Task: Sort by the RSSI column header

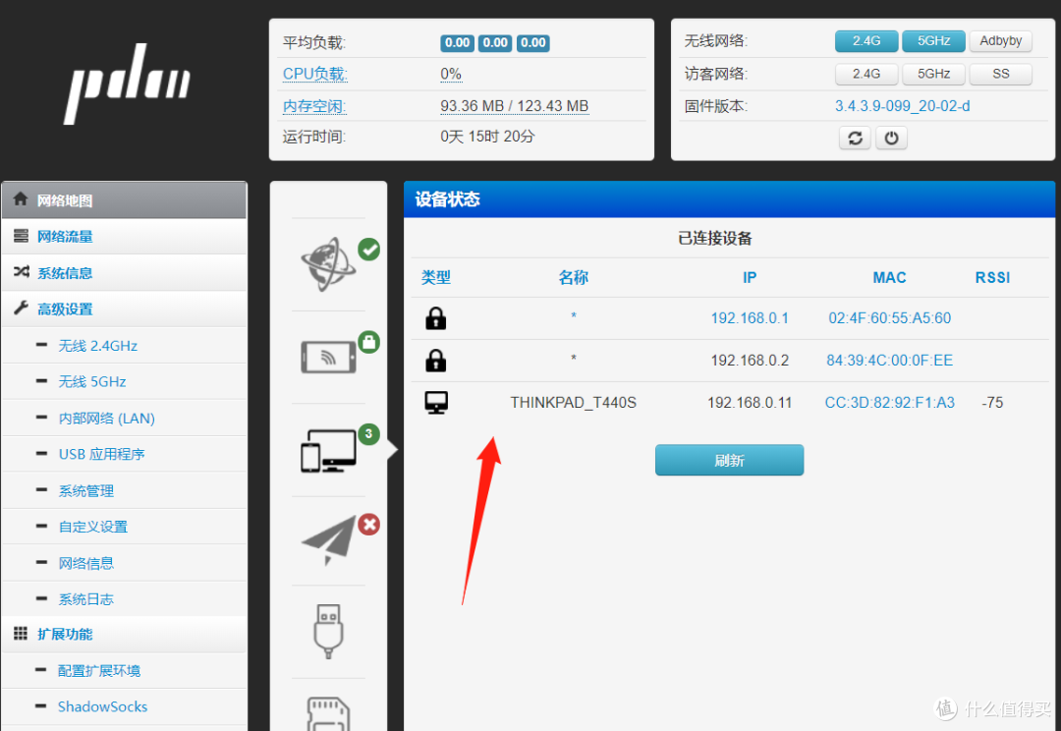Action: coord(992,277)
